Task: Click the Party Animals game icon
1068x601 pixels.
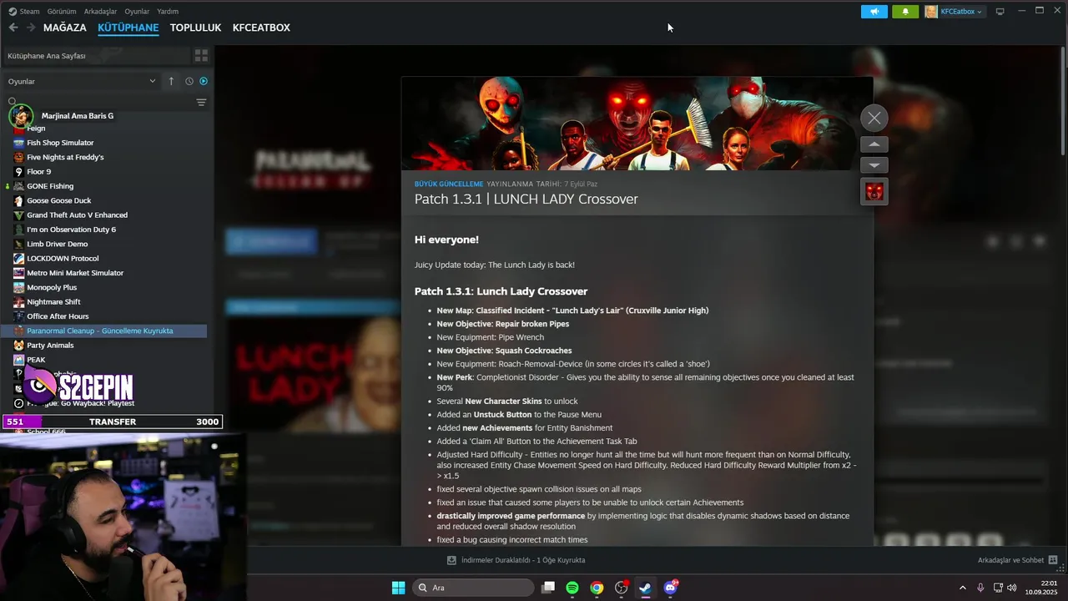Action: tap(18, 346)
